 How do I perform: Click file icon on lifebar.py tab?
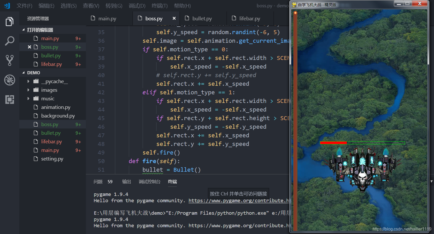234,18
